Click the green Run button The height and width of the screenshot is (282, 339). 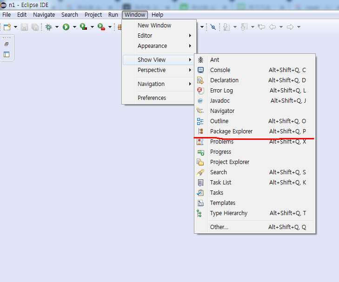click(66, 27)
